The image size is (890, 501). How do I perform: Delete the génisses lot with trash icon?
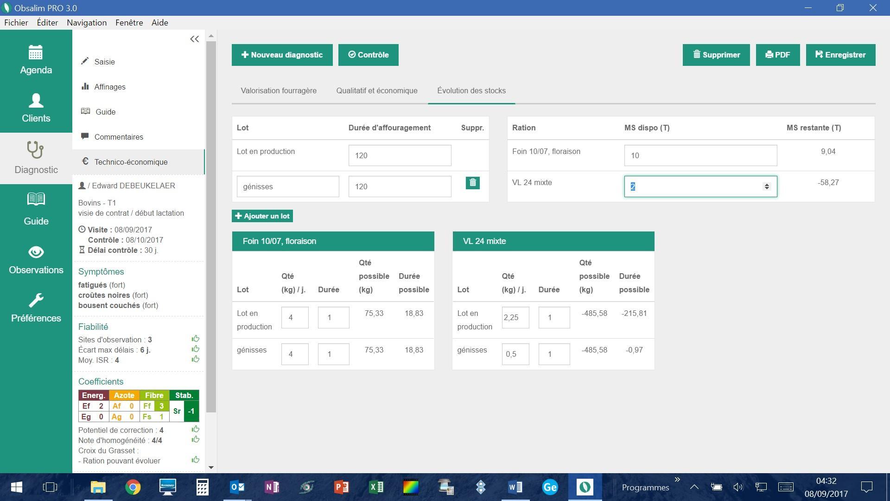(x=472, y=183)
